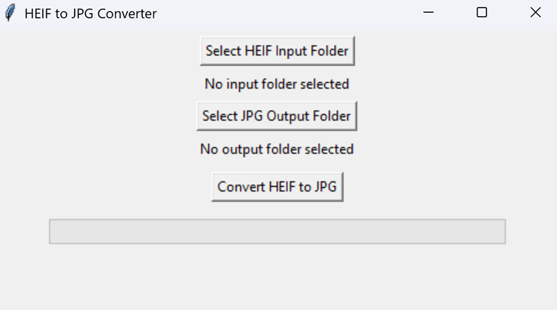Viewport: 557px width, 310px height.
Task: Click the "No input folder selected" label
Action: [x=276, y=84]
